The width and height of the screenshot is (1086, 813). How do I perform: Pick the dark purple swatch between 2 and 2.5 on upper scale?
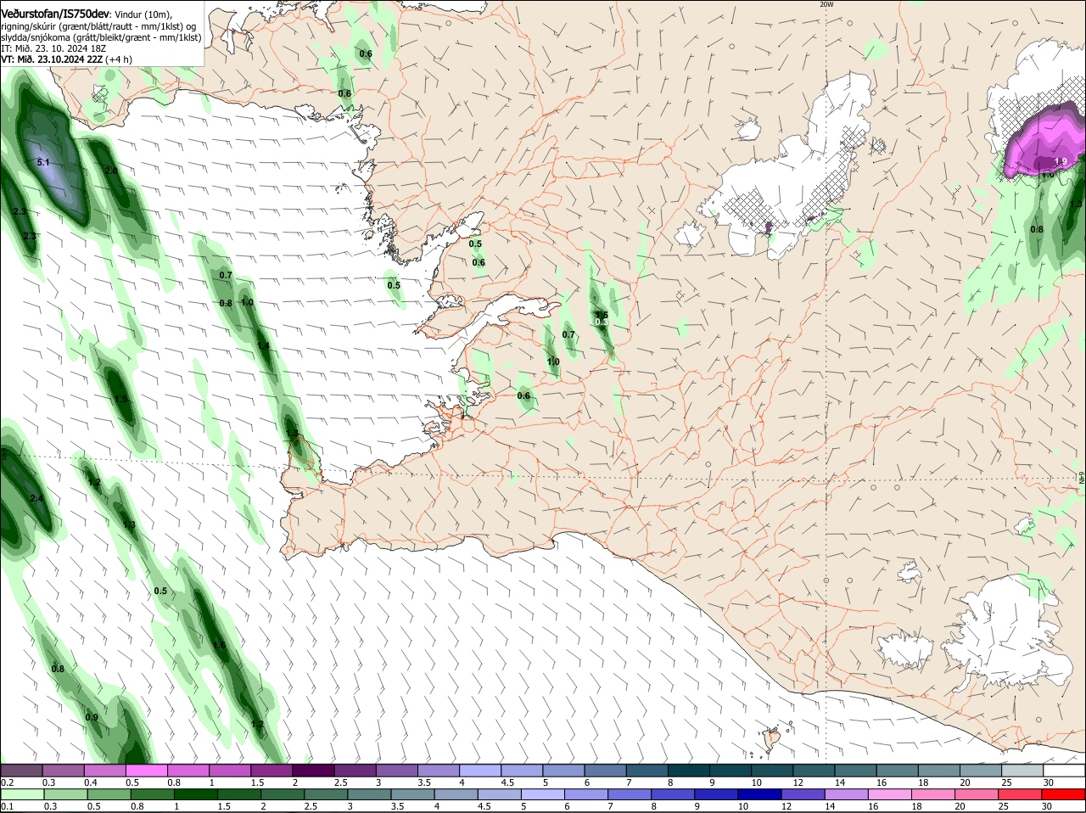(313, 770)
